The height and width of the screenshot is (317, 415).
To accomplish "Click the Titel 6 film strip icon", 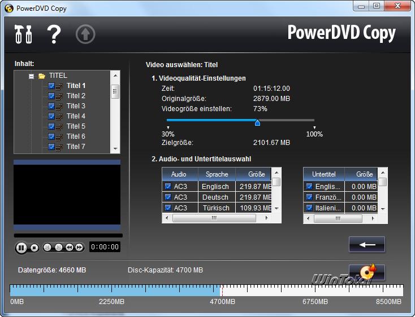I will (x=59, y=137).
